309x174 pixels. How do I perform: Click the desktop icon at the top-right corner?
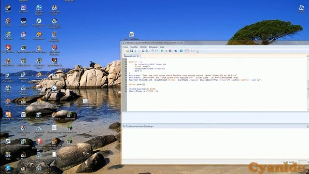pyautogui.click(x=301, y=9)
